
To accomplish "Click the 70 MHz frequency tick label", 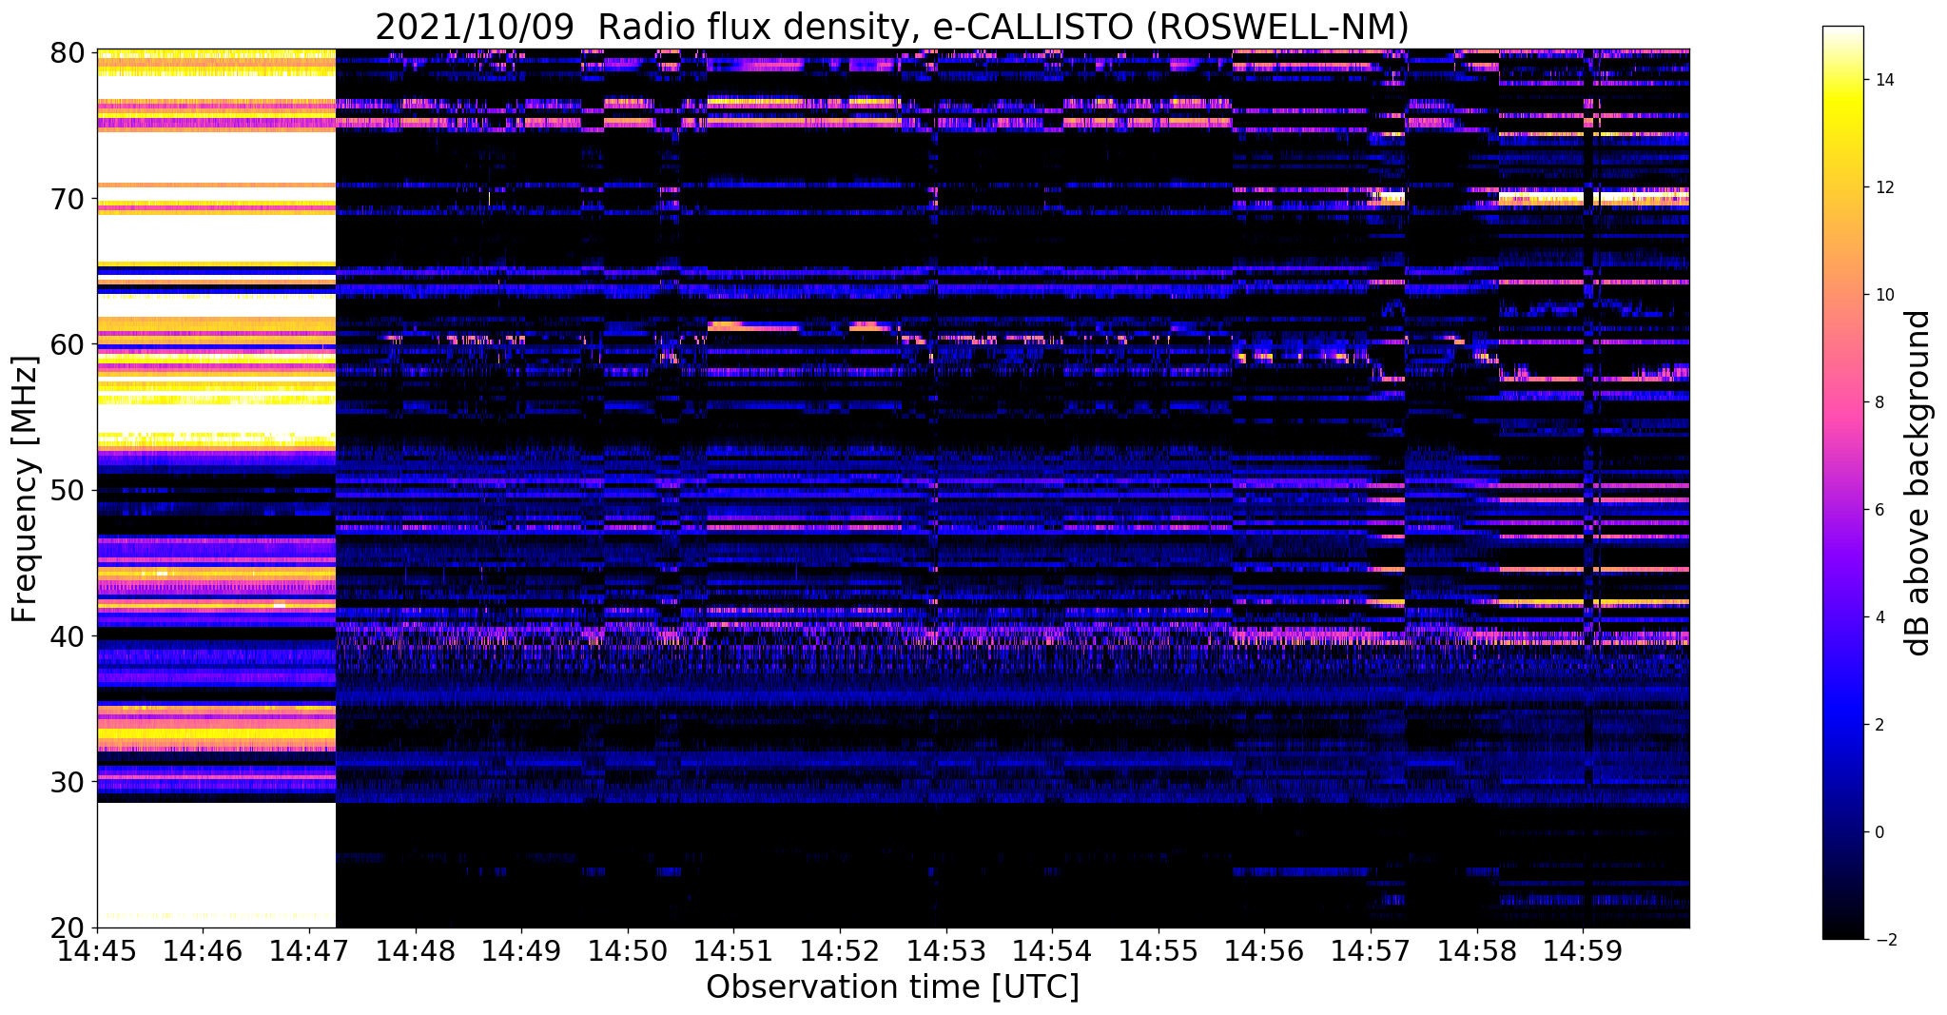I will click(67, 199).
